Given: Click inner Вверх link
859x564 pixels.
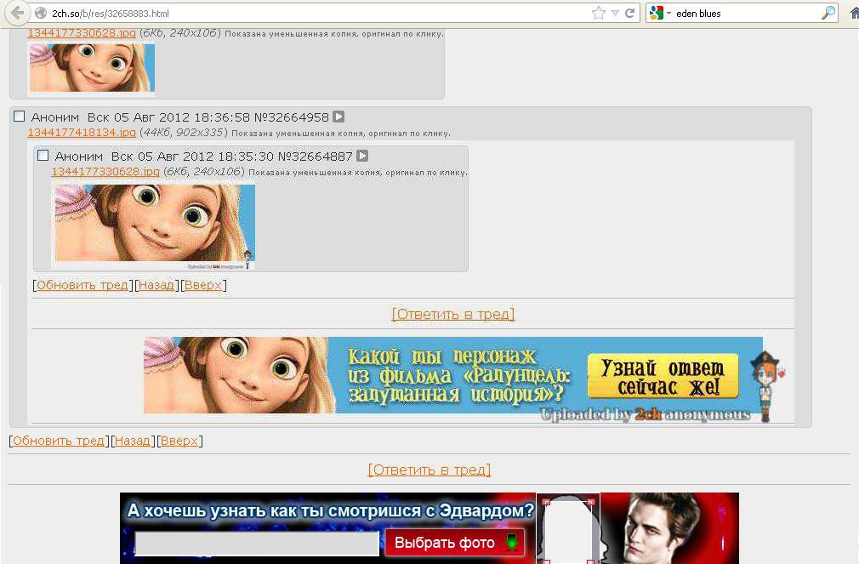Looking at the screenshot, I should 203,285.
